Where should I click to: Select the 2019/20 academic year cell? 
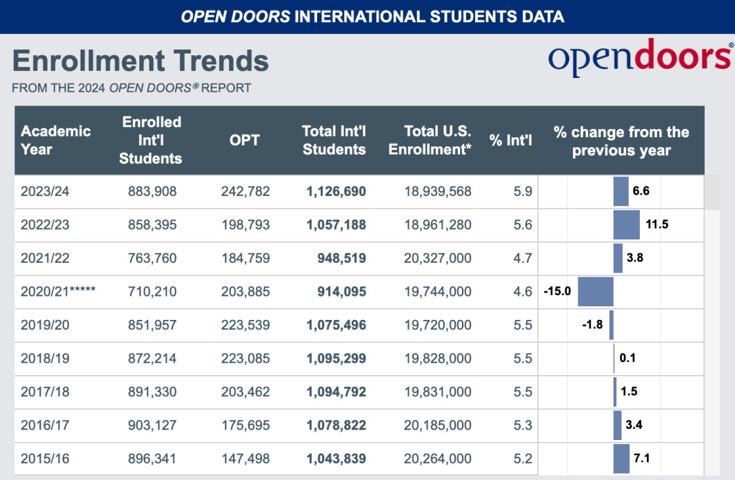coord(45,325)
